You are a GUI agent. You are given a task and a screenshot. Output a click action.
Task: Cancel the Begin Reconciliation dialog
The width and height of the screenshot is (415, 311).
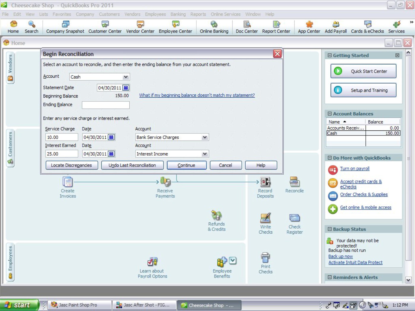(x=225, y=165)
